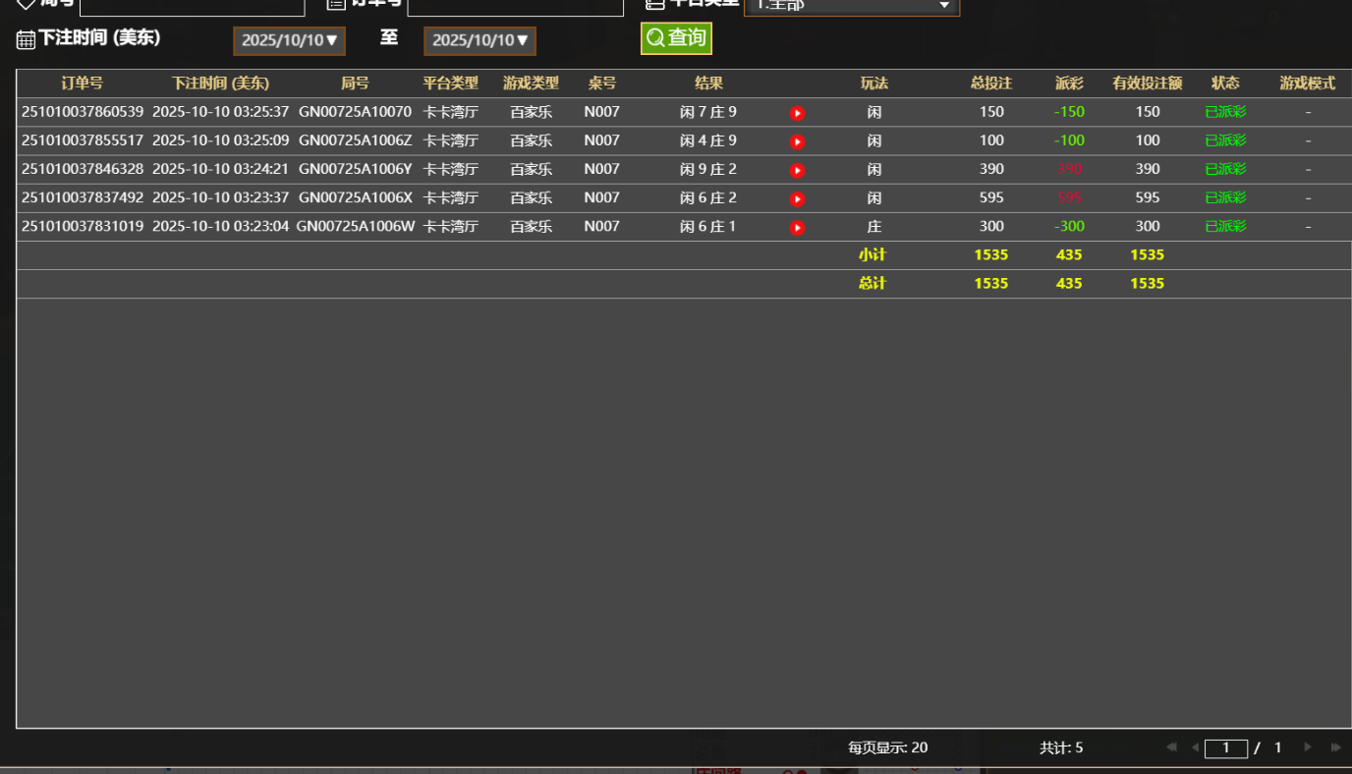Go to next page with the right arrow
The width and height of the screenshot is (1352, 774).
1305,747
